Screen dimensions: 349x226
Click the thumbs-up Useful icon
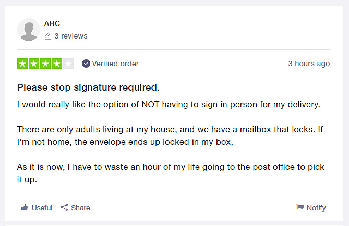click(x=25, y=208)
